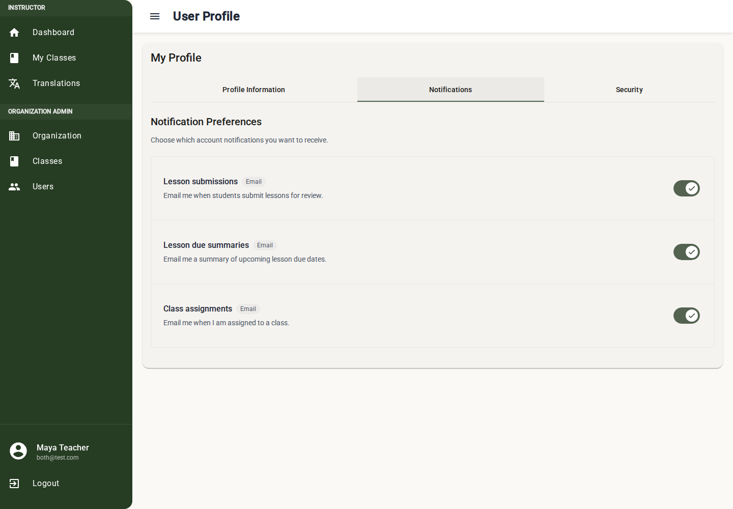Click the Maya Teacher avatar icon
The height and width of the screenshot is (509, 733).
(18, 451)
